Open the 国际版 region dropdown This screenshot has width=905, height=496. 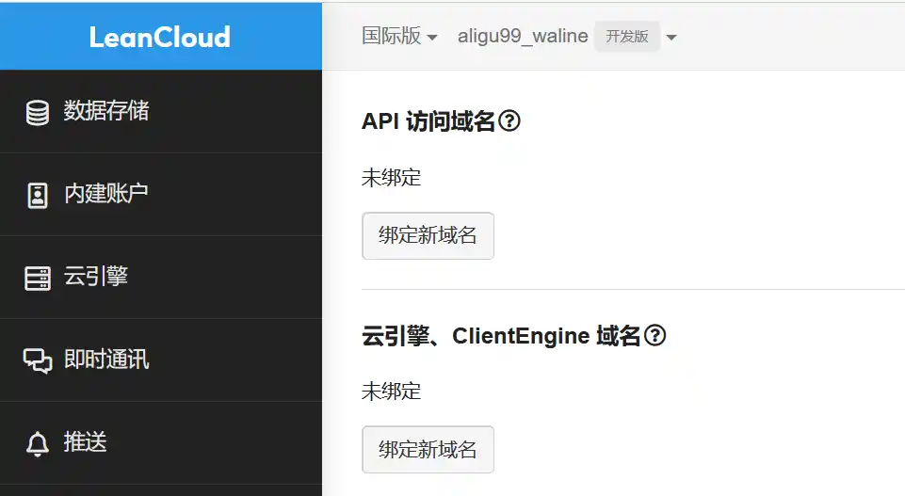click(x=399, y=37)
